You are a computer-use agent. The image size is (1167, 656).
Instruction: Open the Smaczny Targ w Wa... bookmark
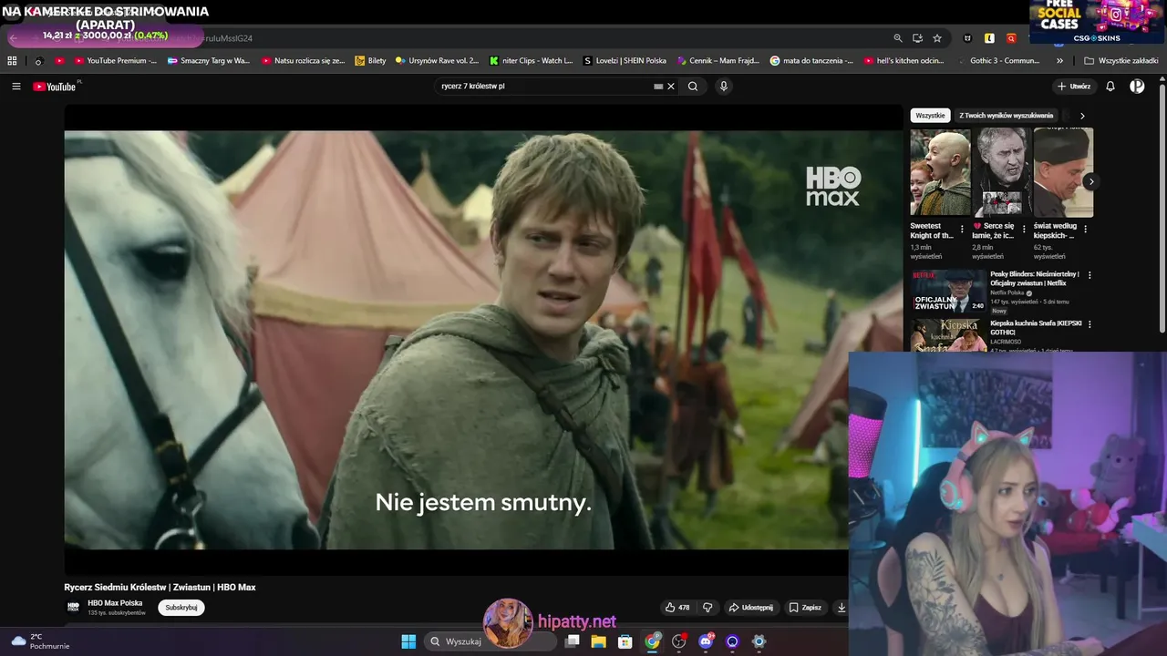208,61
